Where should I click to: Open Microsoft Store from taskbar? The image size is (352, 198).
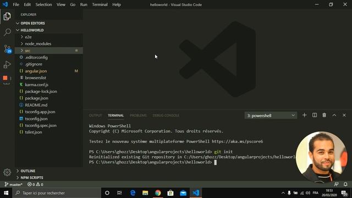[170, 193]
